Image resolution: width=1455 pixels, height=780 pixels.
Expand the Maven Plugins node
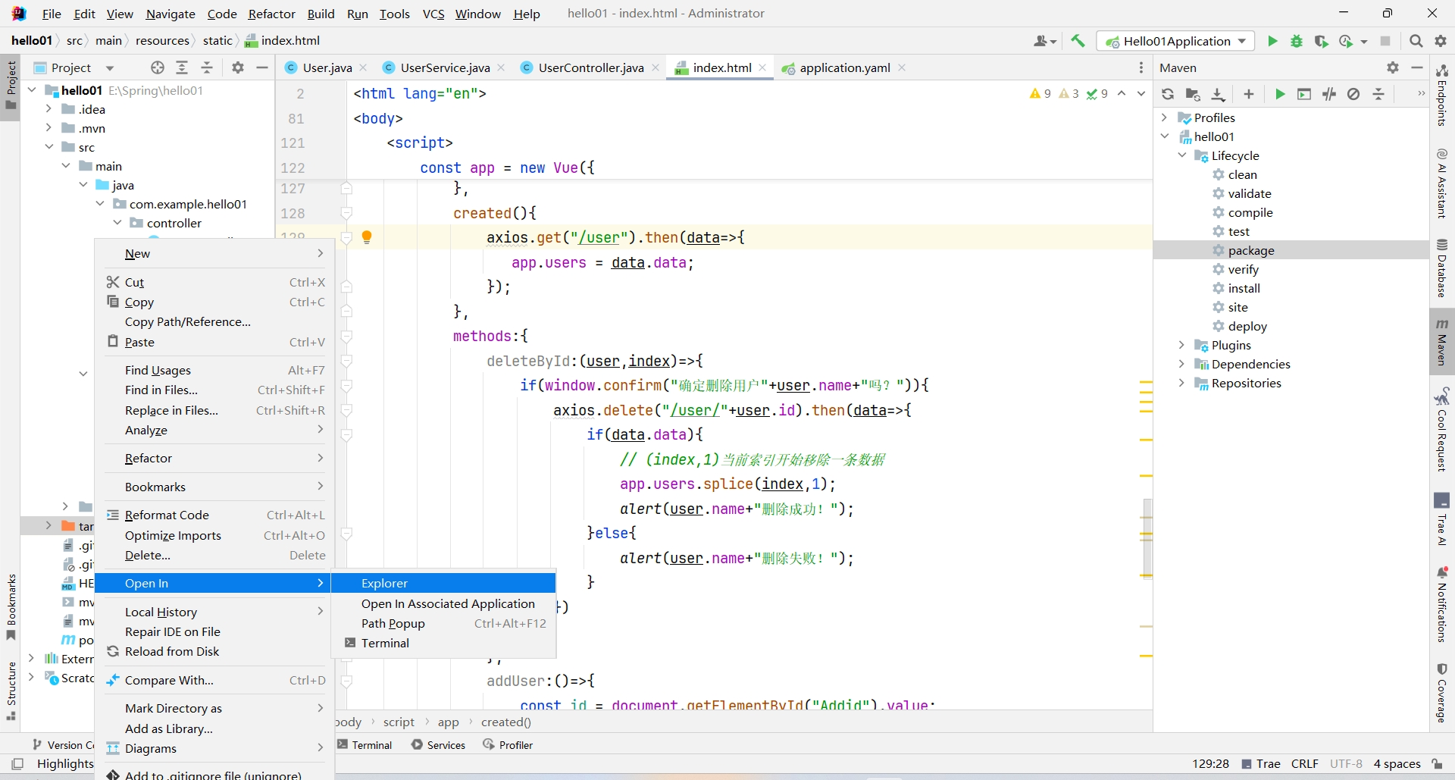1181,345
